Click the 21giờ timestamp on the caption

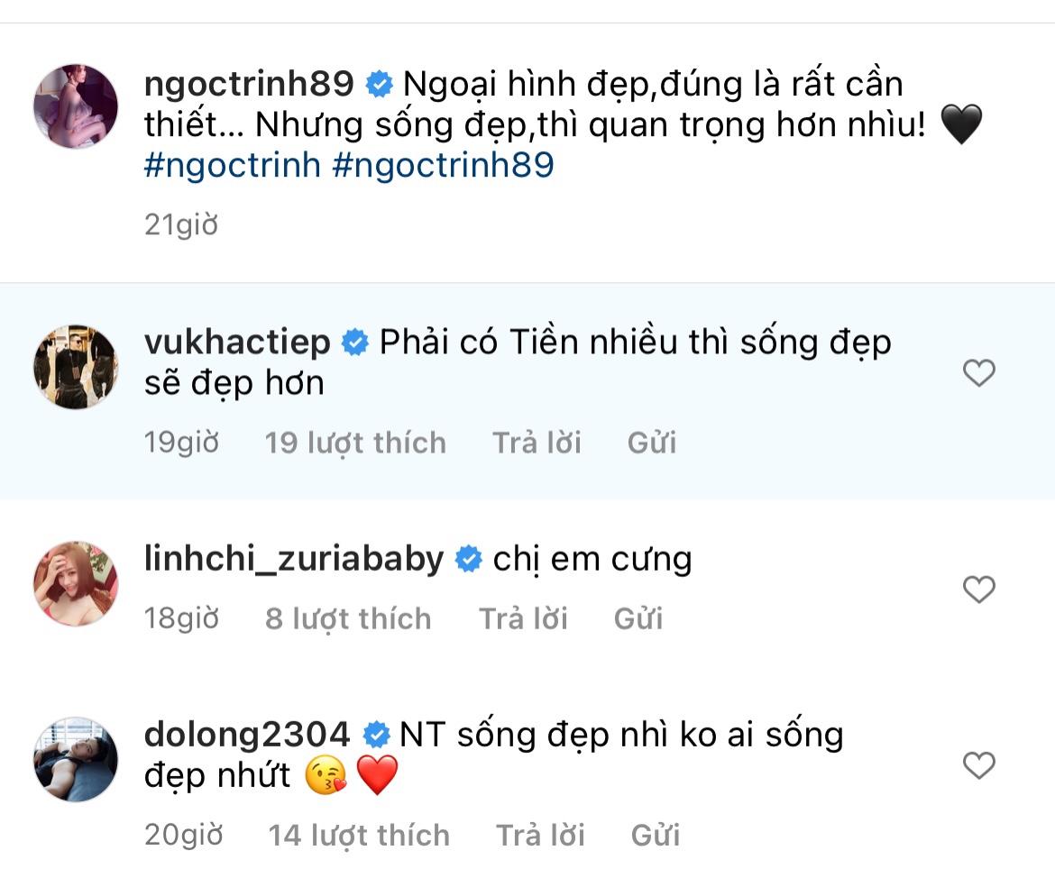point(180,224)
